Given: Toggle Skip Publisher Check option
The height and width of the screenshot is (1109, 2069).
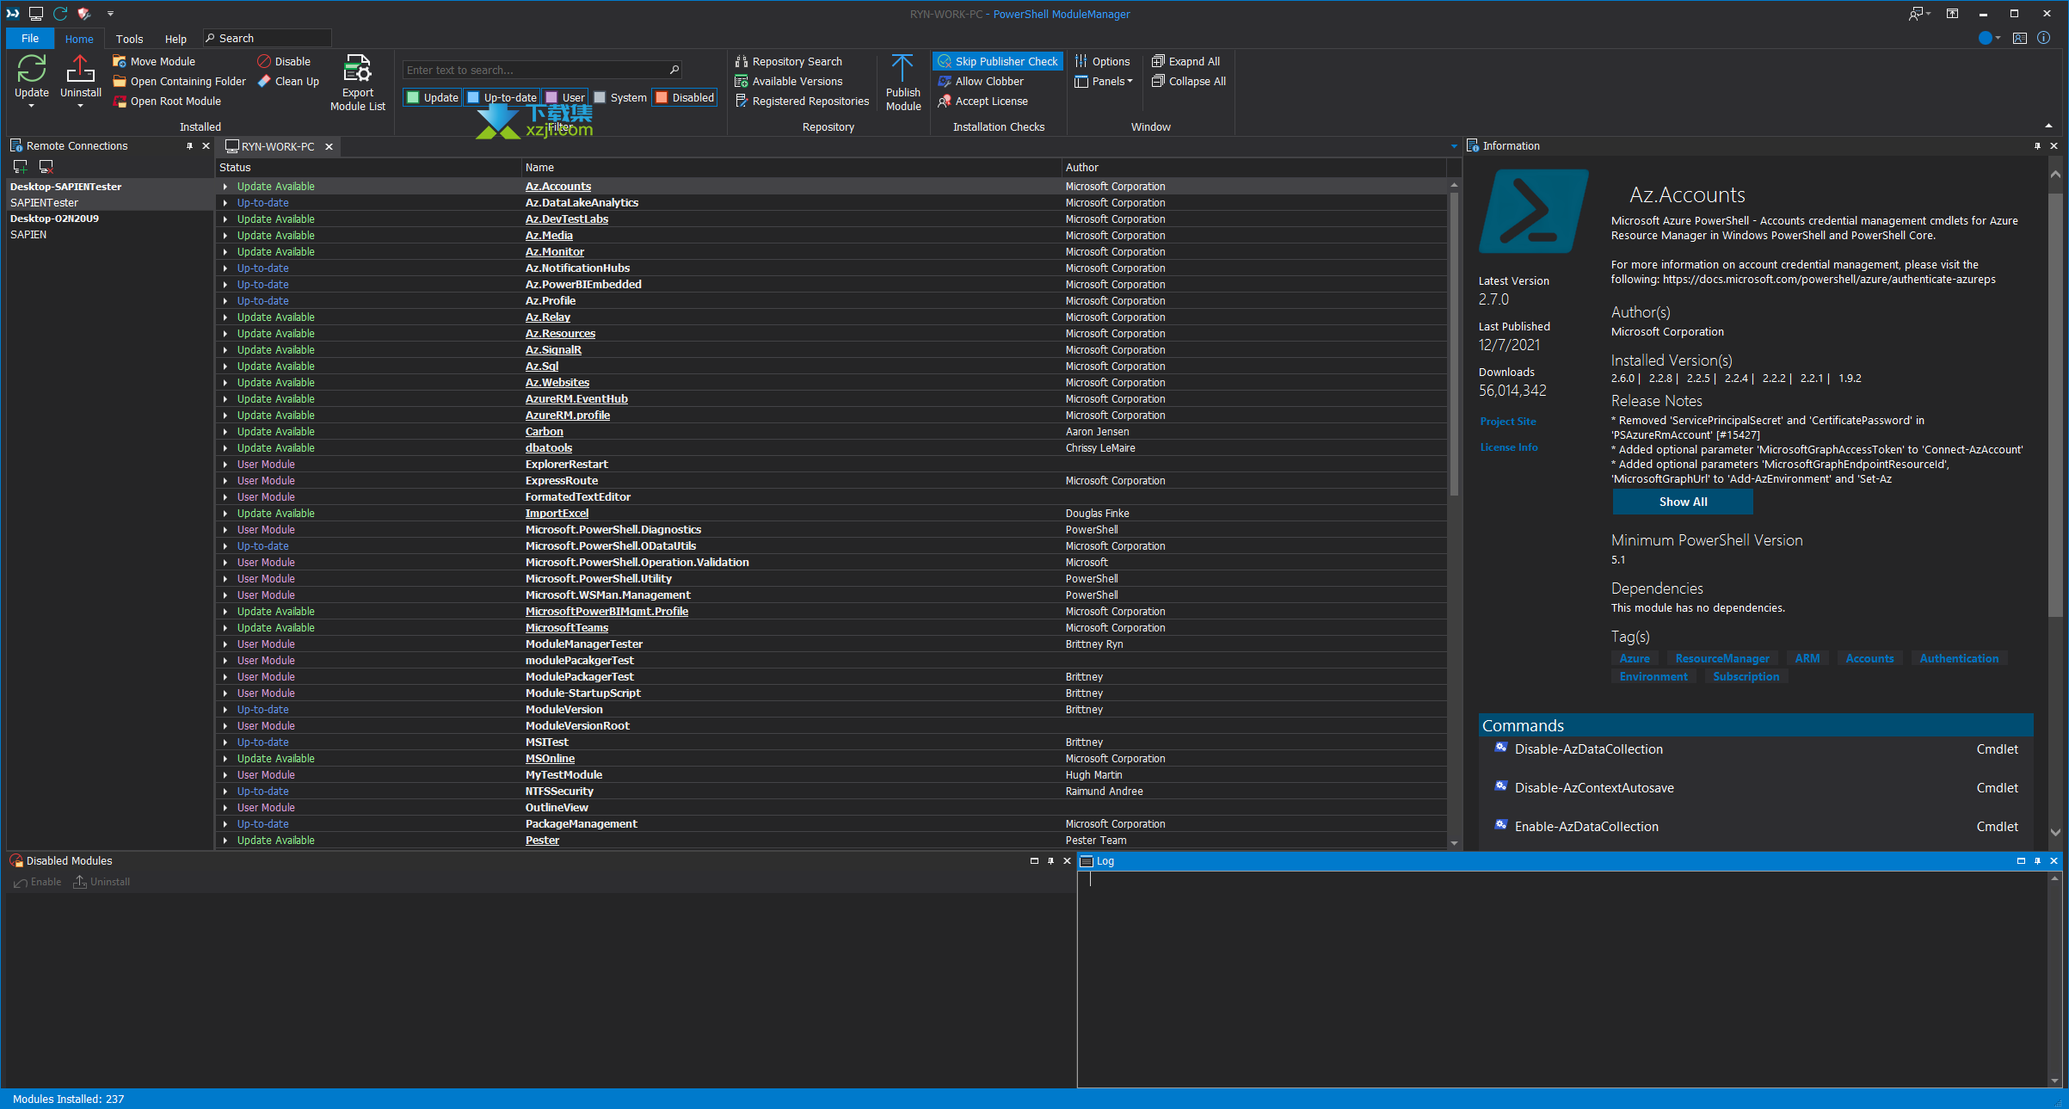Looking at the screenshot, I should [x=998, y=62].
